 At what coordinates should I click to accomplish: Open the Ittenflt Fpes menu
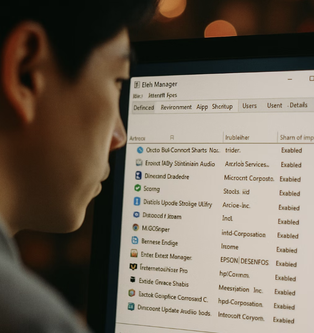point(162,95)
